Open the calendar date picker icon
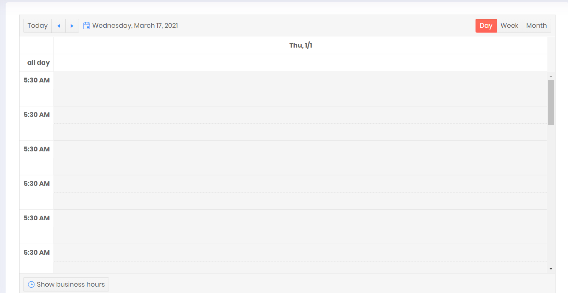 (x=86, y=26)
